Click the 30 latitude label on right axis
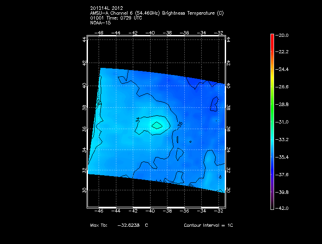 pyautogui.click(x=229, y=189)
